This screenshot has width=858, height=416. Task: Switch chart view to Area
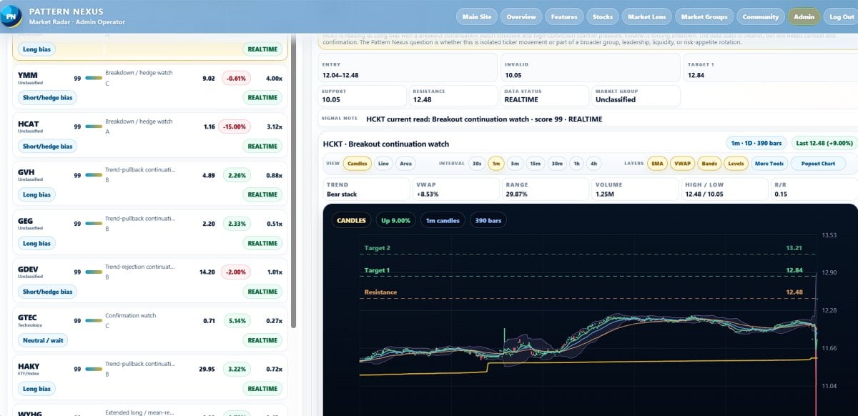405,164
